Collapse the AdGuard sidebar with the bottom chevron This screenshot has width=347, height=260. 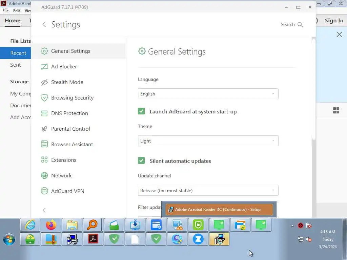point(44,210)
